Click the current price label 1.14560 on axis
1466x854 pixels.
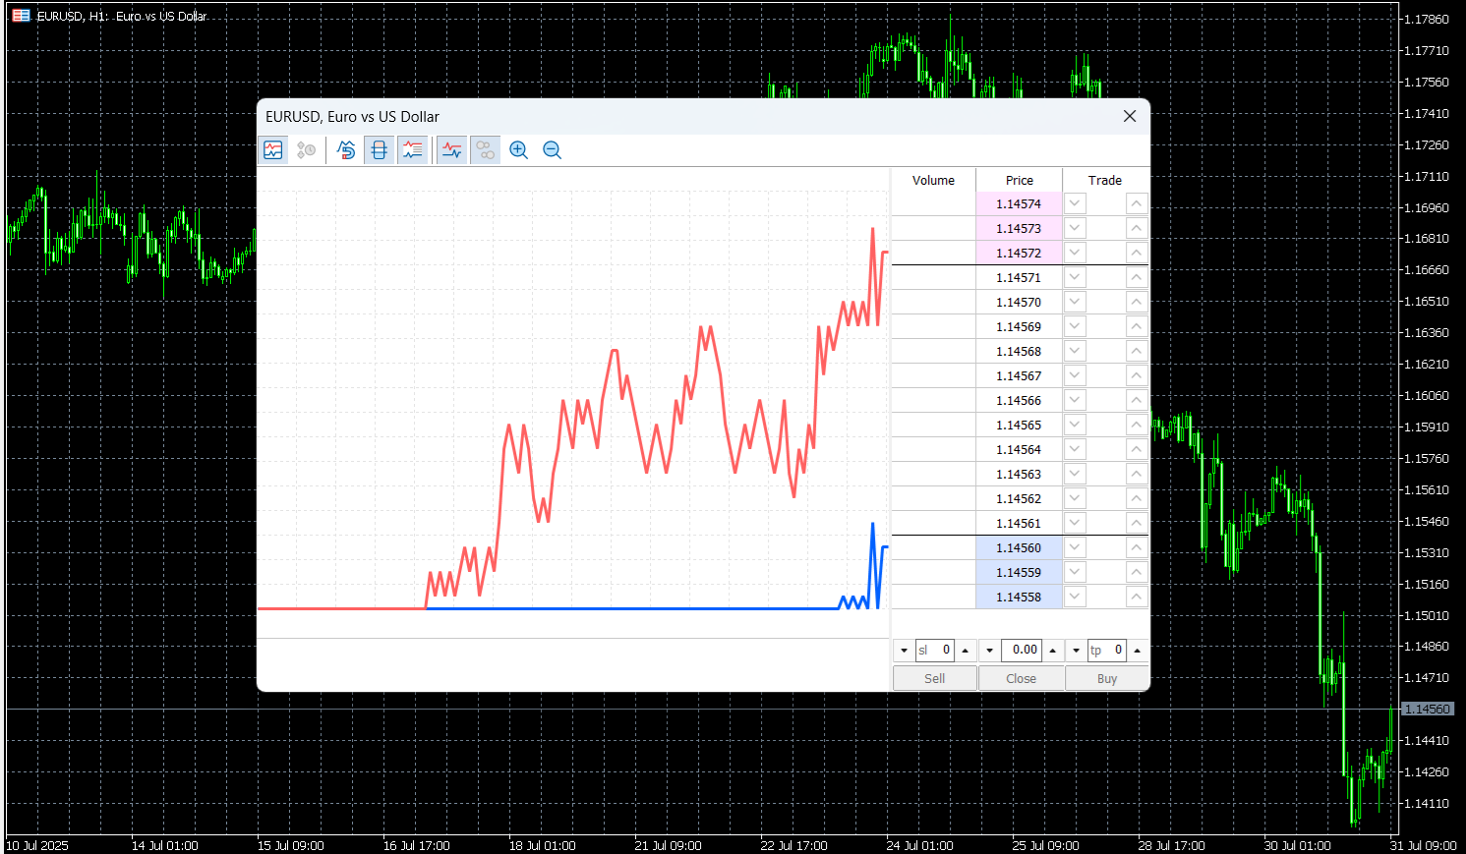click(x=1427, y=709)
